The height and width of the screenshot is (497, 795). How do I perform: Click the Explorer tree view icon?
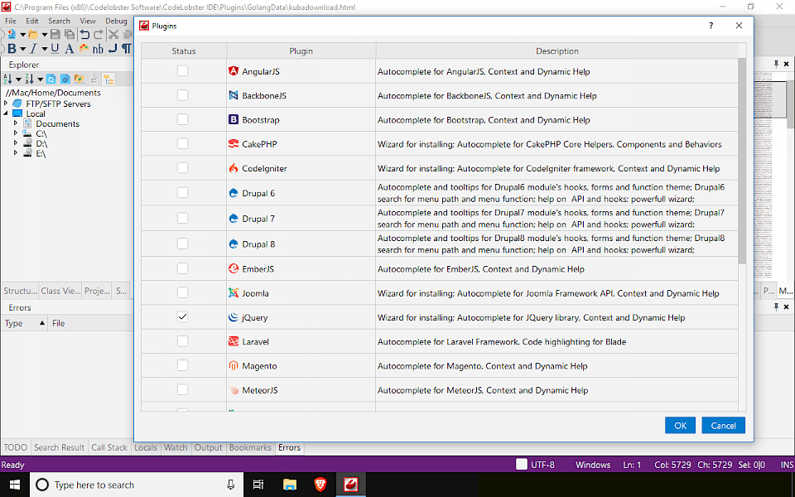(x=108, y=80)
